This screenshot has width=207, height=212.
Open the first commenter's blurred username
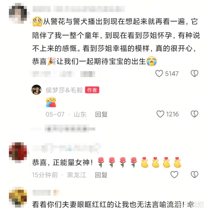click(x=79, y=9)
